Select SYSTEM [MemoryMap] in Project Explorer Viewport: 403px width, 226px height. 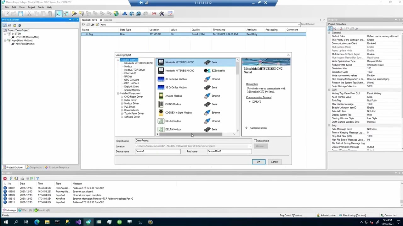(x=27, y=37)
